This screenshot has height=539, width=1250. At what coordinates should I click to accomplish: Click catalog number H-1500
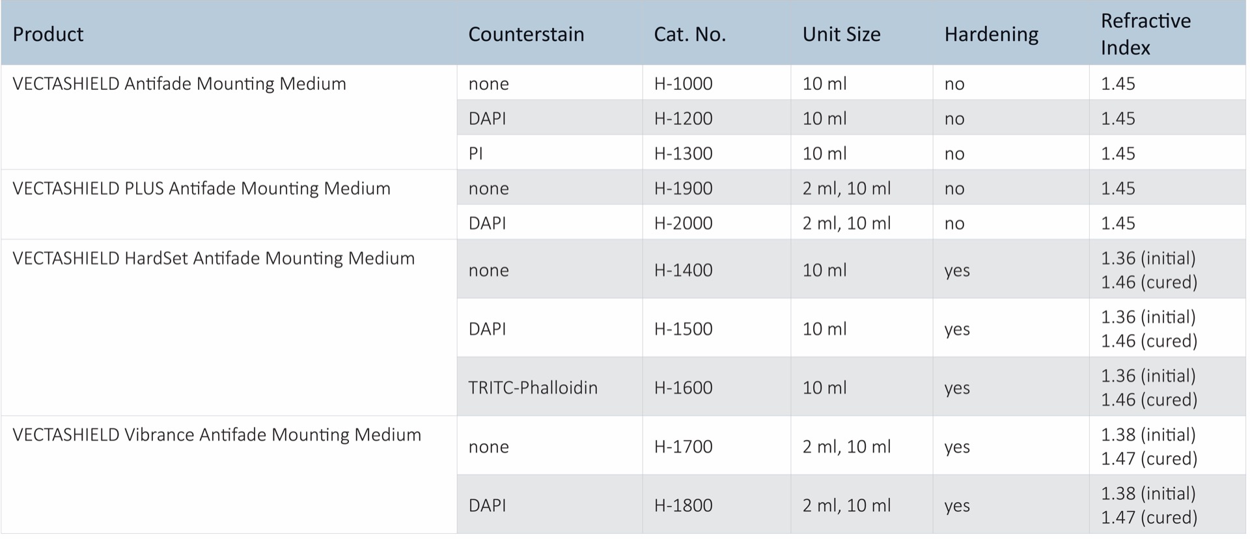(x=683, y=329)
